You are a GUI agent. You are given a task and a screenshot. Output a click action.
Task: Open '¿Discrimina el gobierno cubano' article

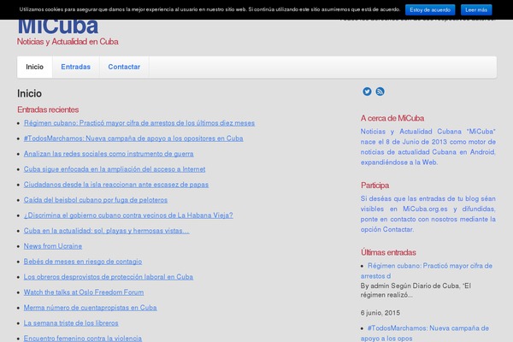(x=128, y=215)
